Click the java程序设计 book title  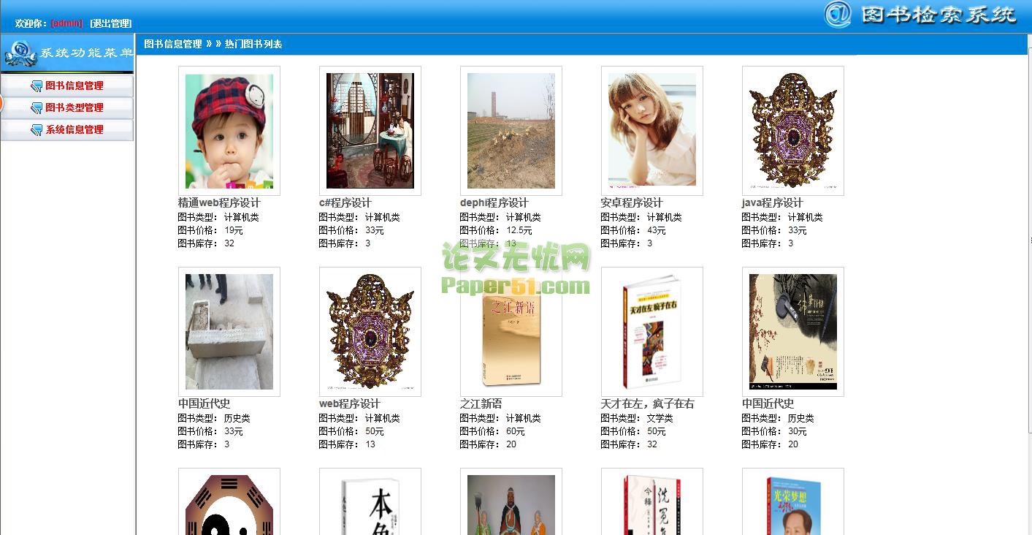click(773, 202)
